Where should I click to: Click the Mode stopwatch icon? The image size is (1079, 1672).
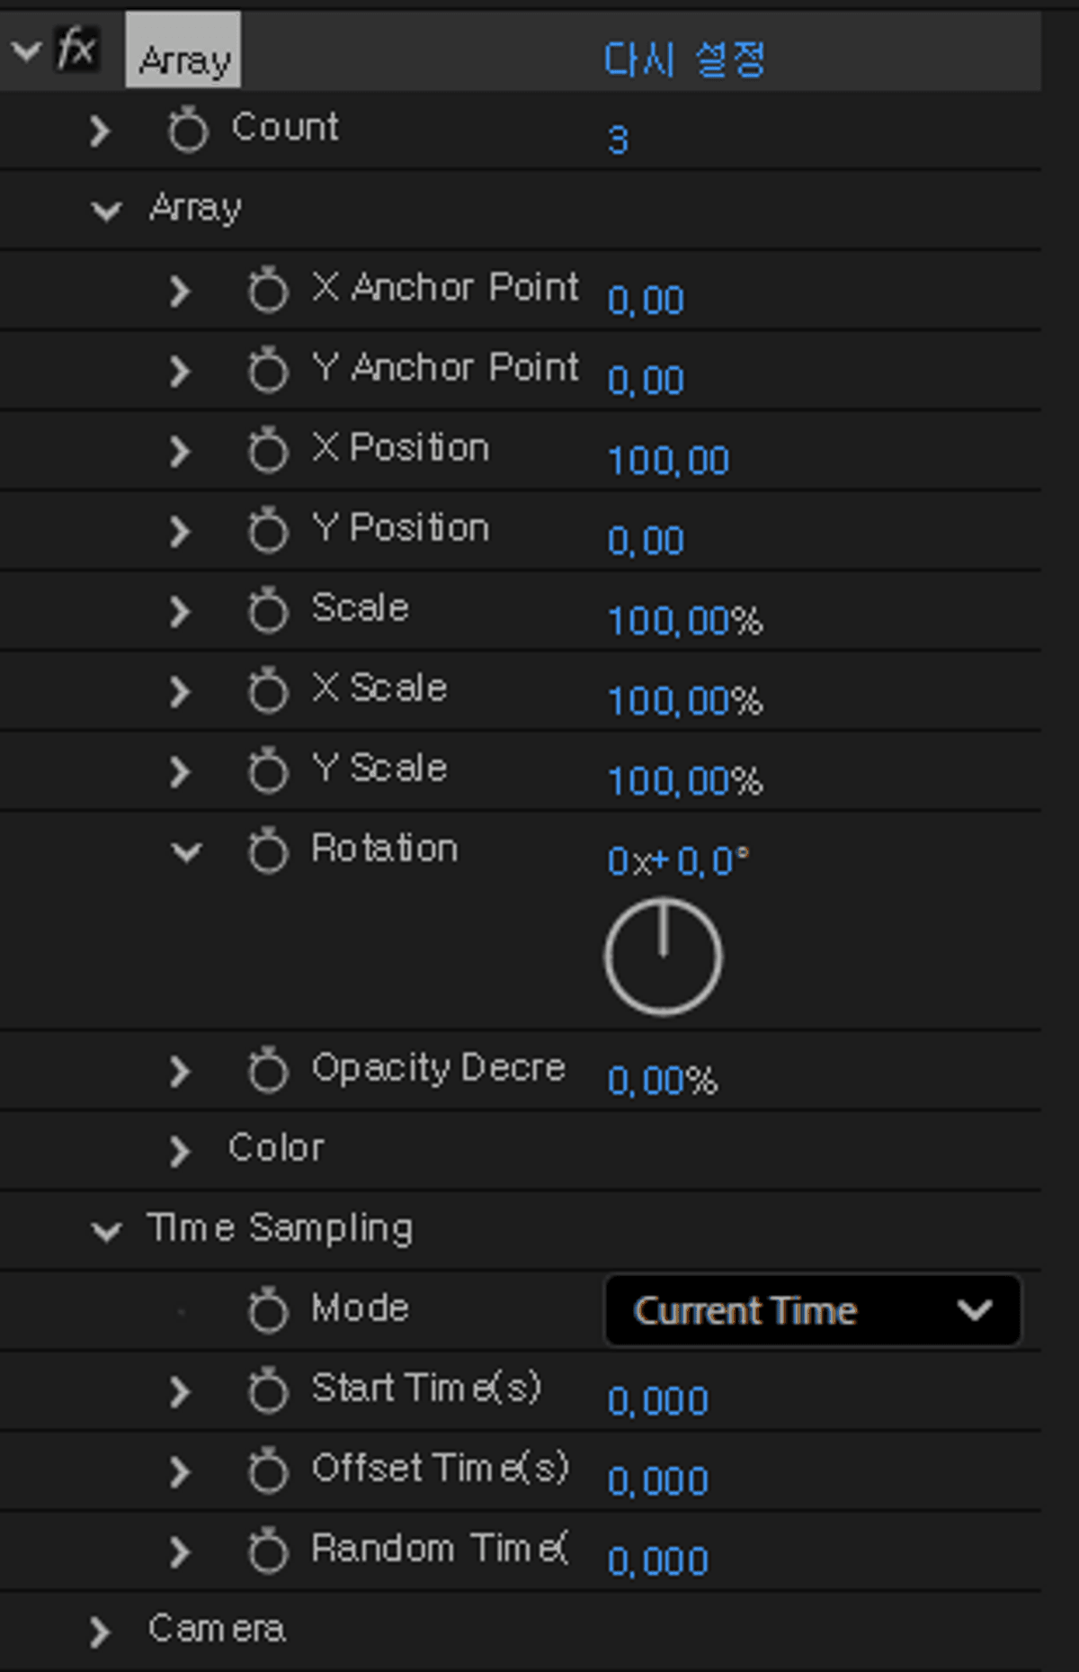click(x=267, y=1309)
